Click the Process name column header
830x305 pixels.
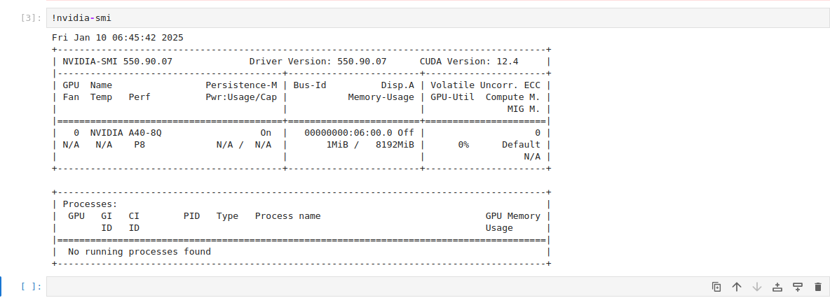tap(287, 215)
